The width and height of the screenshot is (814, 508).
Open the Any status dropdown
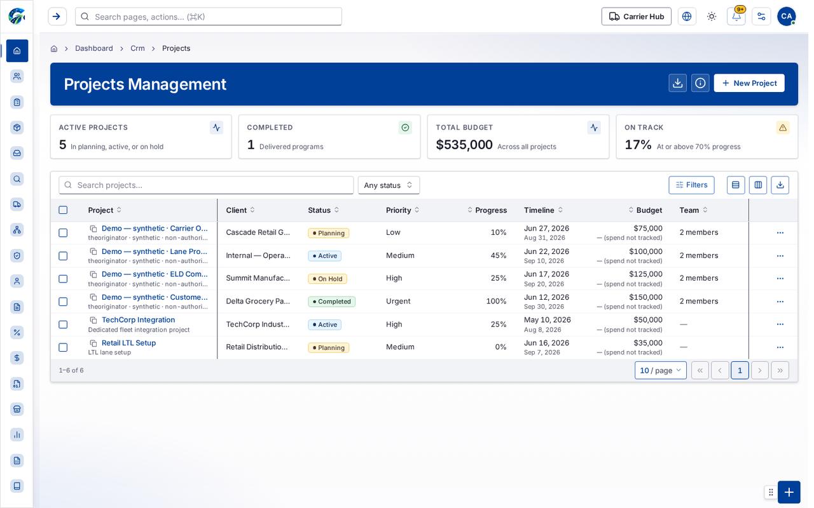[x=389, y=185]
